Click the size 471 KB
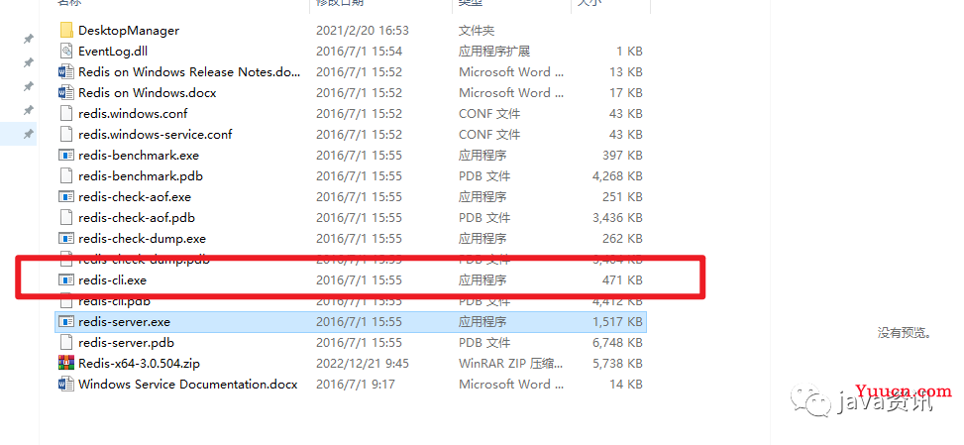This screenshot has height=445, width=964. tap(623, 280)
